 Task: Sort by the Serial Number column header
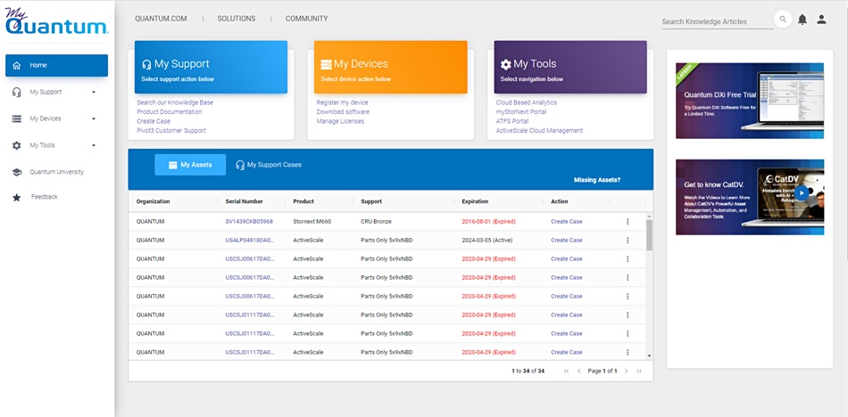[245, 201]
